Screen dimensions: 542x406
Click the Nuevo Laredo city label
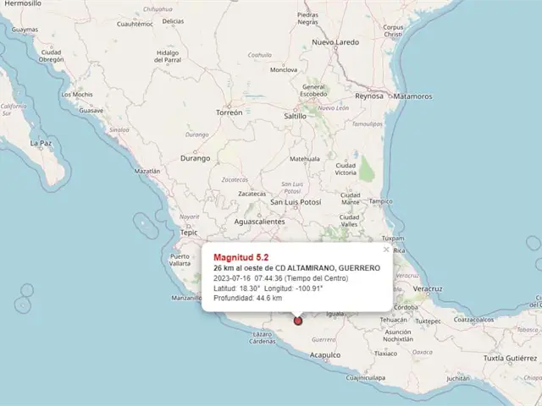[x=336, y=41]
